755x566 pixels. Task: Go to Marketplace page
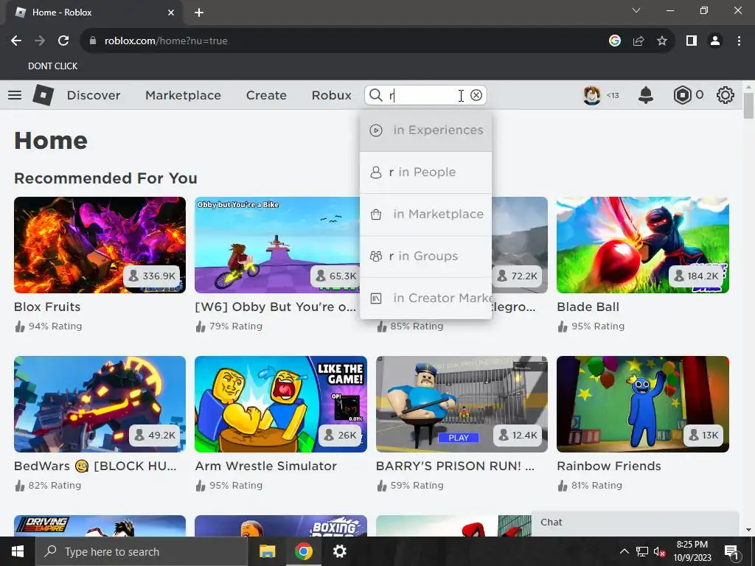point(183,95)
